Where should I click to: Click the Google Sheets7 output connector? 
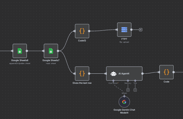tap(58, 51)
